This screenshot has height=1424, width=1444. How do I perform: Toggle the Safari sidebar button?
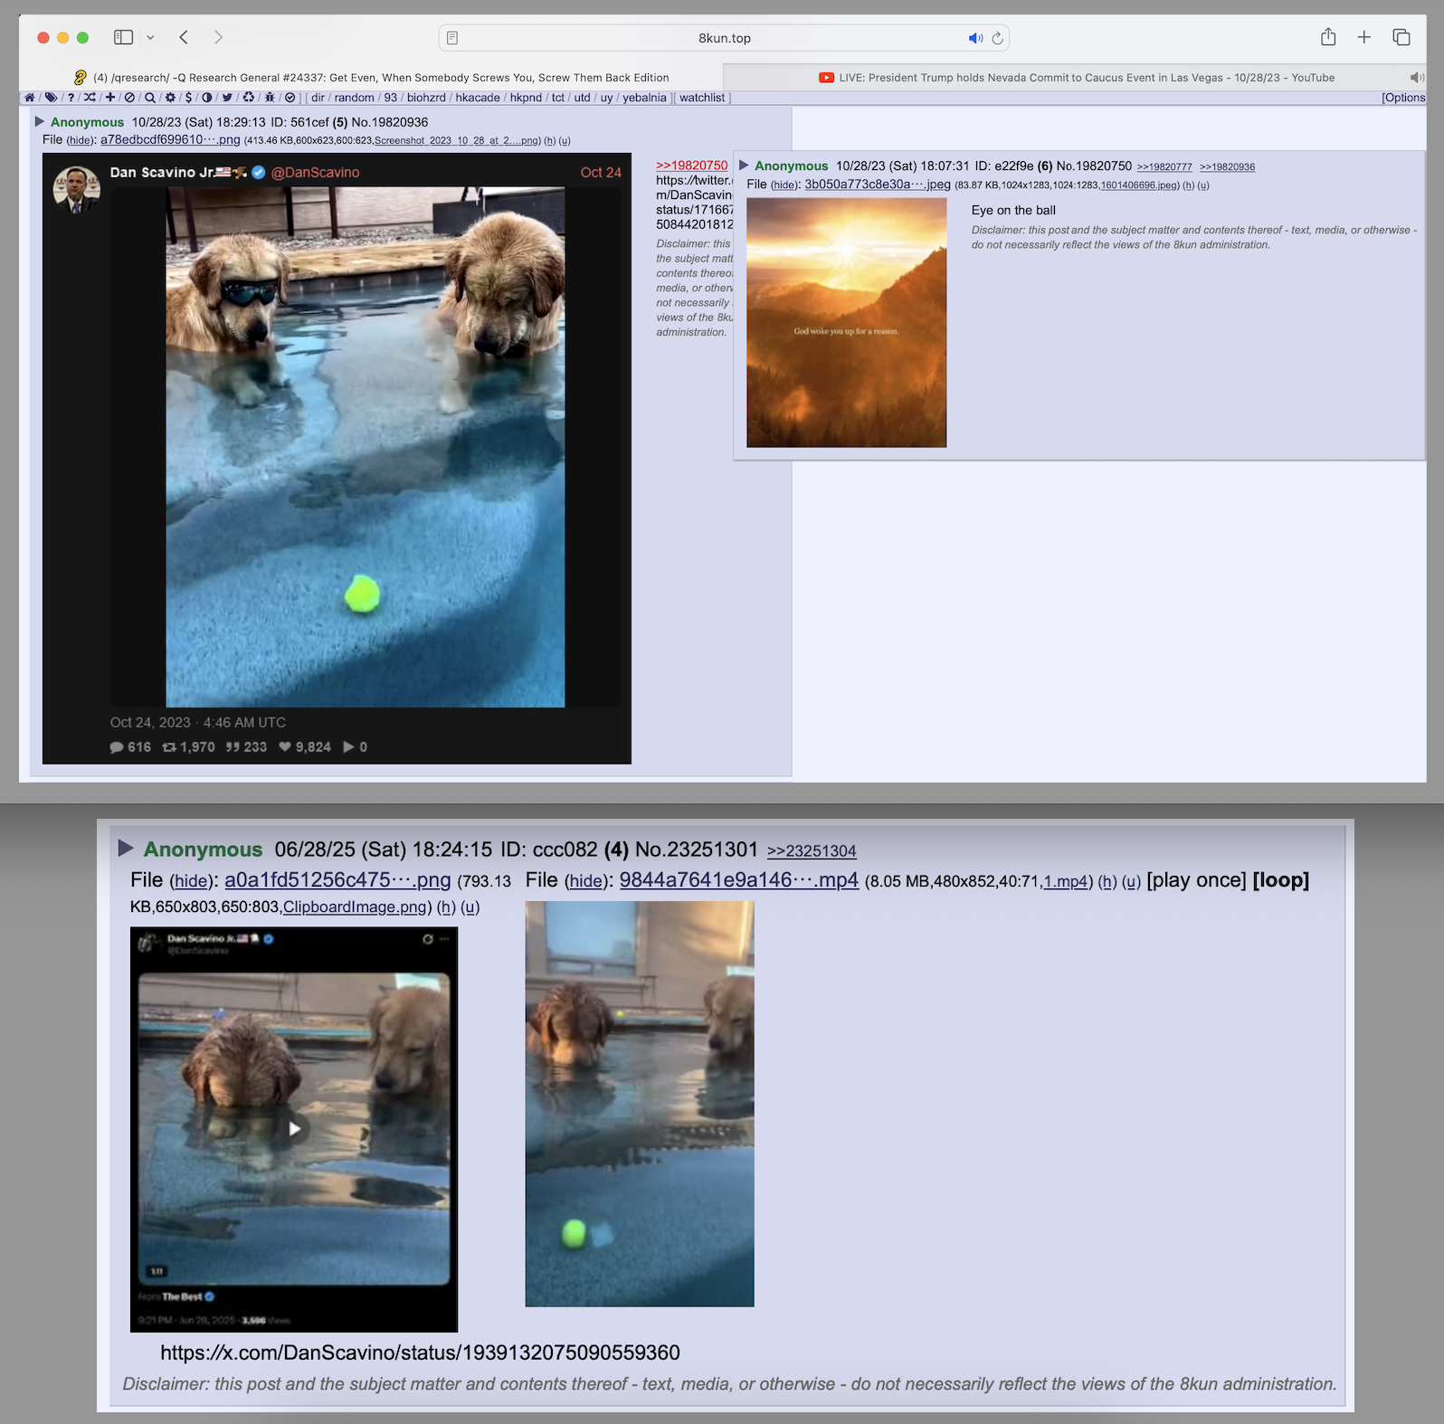click(x=123, y=37)
